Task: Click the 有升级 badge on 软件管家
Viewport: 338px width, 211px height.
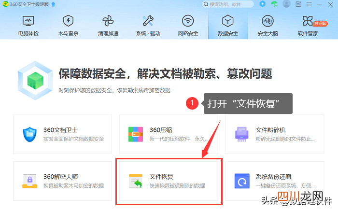Action: [320, 24]
